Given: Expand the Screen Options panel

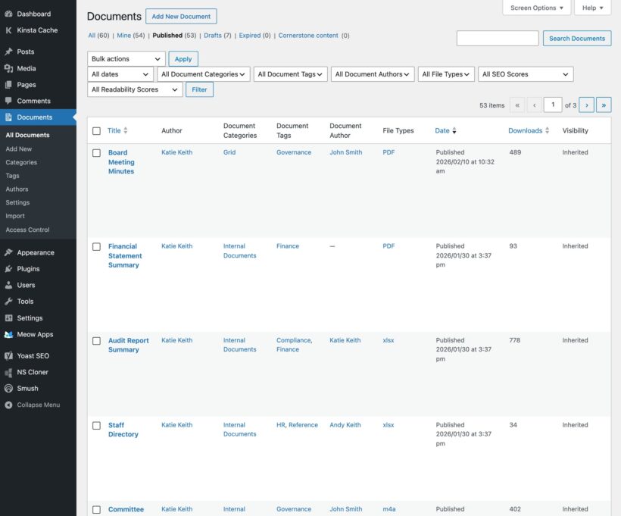Looking at the screenshot, I should click(x=537, y=8).
